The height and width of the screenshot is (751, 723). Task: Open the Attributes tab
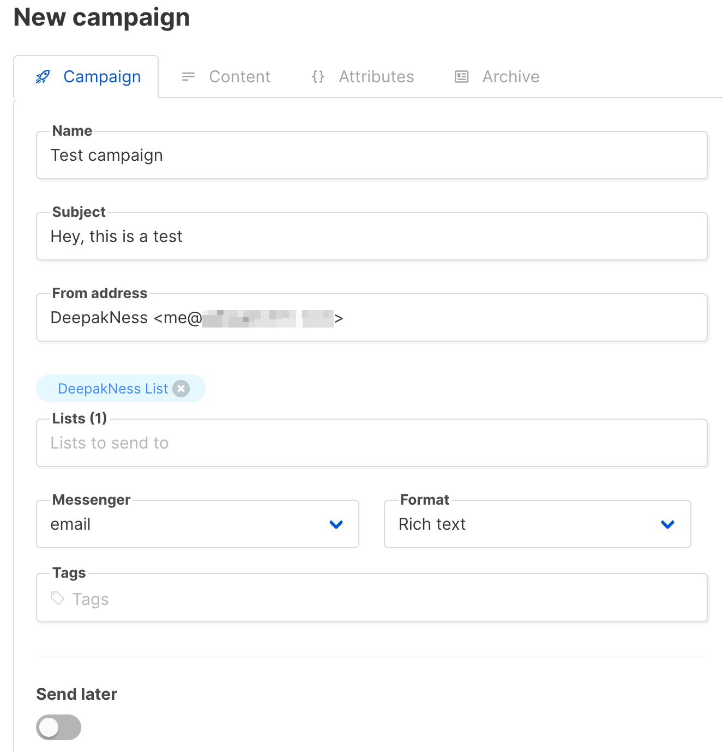(x=376, y=77)
